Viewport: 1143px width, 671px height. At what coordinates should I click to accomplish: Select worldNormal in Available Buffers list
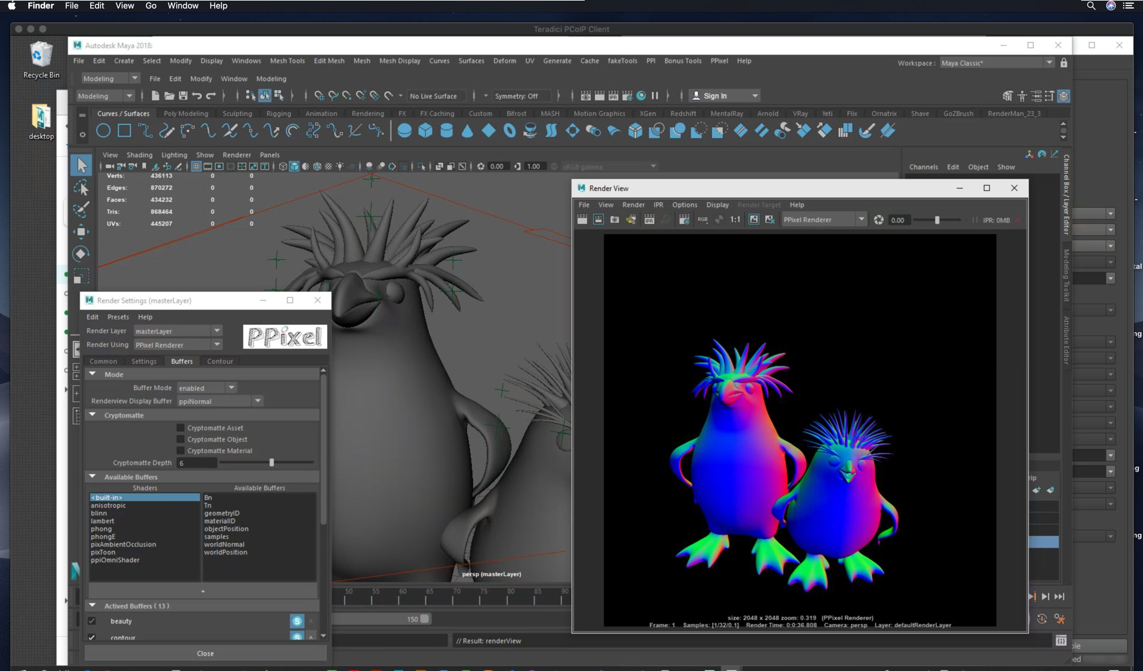(x=224, y=544)
